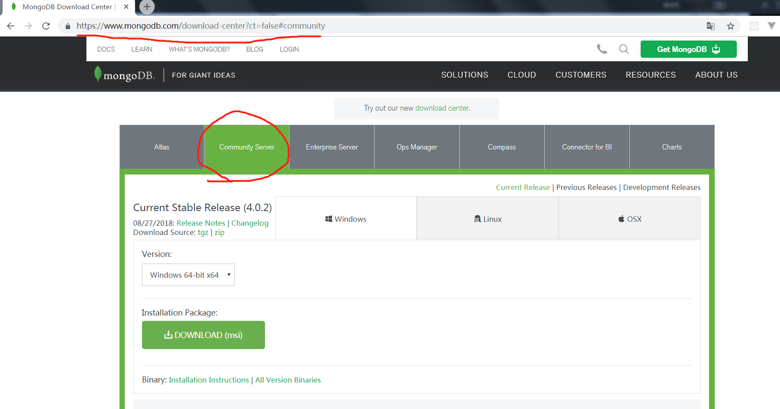Follow the new download center link
This screenshot has width=780, height=409.
coord(442,108)
